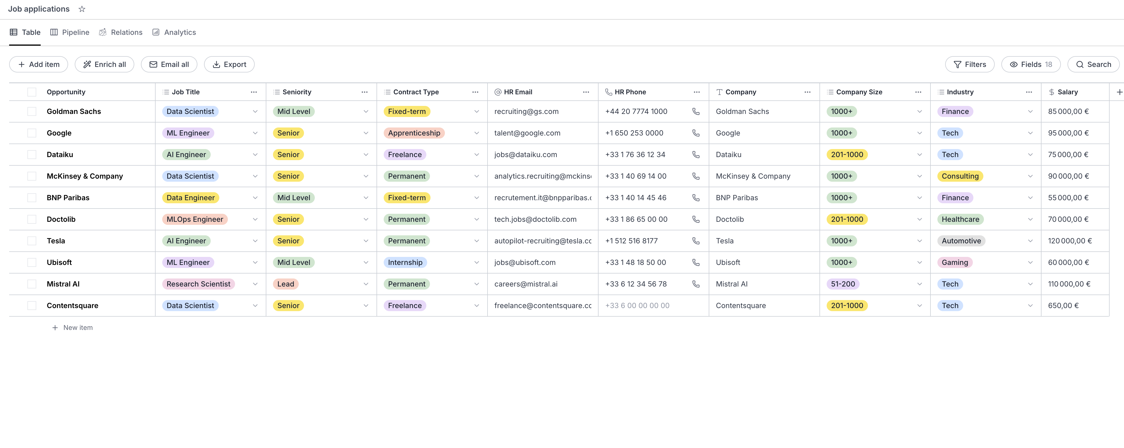Open Contract Type column options menu

click(475, 92)
